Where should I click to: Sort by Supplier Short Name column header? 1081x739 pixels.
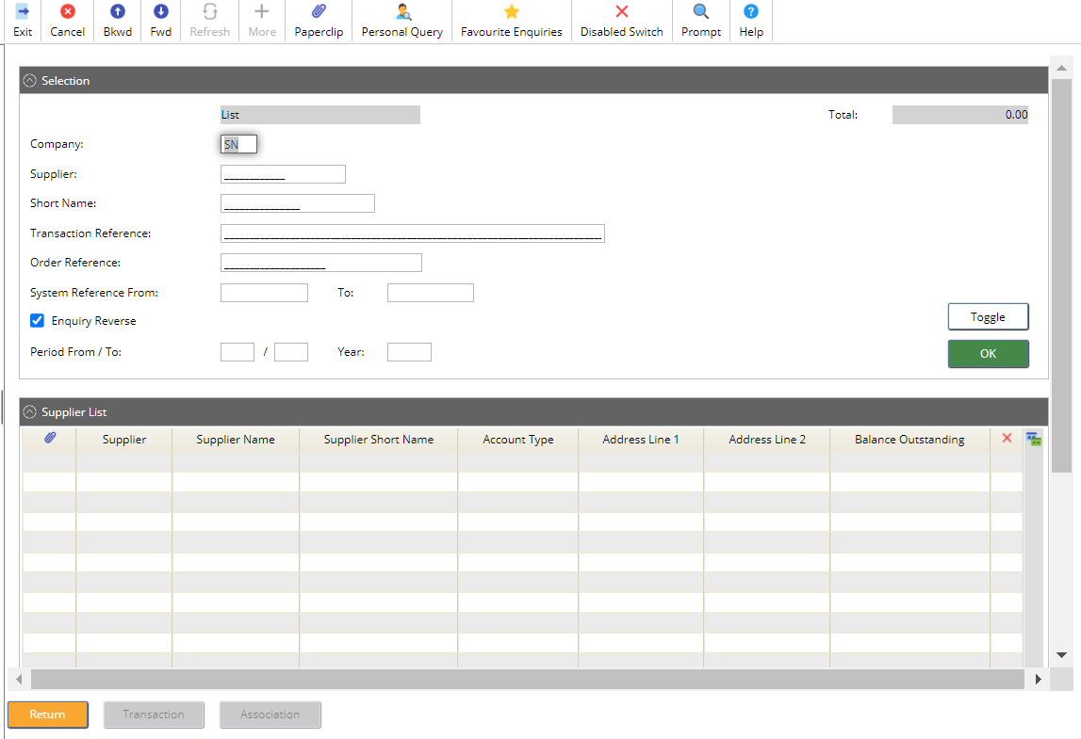pos(379,440)
